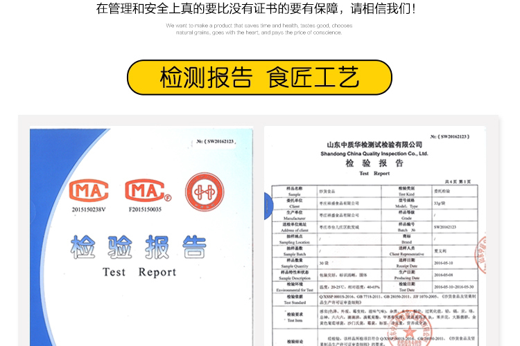Viewport: 520px width, 346px height.
Task: Click the 'Receipt Date' label cell
Action: click(x=406, y=263)
